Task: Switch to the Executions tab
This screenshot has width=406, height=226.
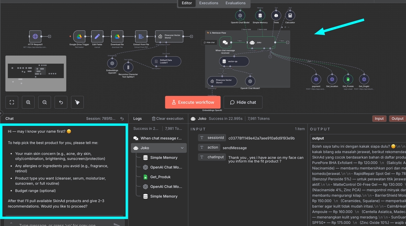Action: (209, 3)
